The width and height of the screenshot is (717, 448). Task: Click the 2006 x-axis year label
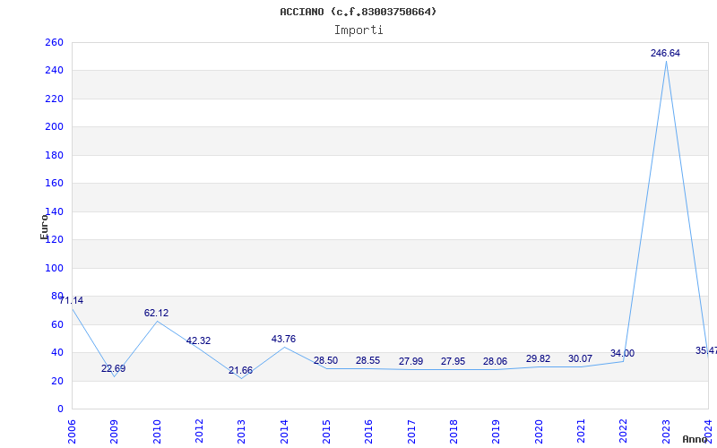click(x=72, y=432)
